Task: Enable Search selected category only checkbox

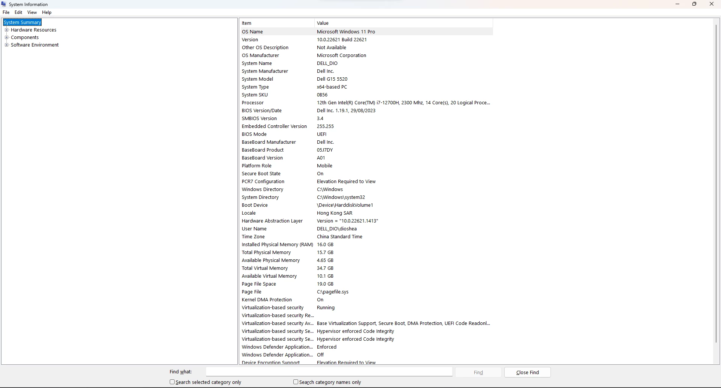Action: (172, 382)
